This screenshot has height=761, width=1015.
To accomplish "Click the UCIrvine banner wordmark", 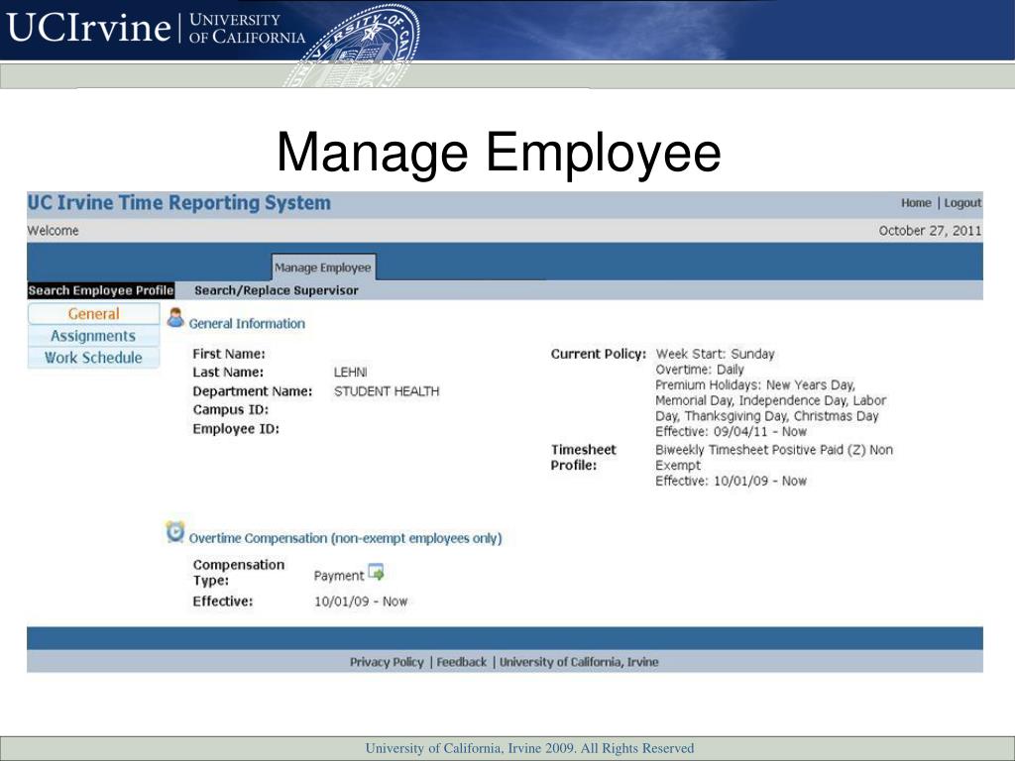I will 88,28.
